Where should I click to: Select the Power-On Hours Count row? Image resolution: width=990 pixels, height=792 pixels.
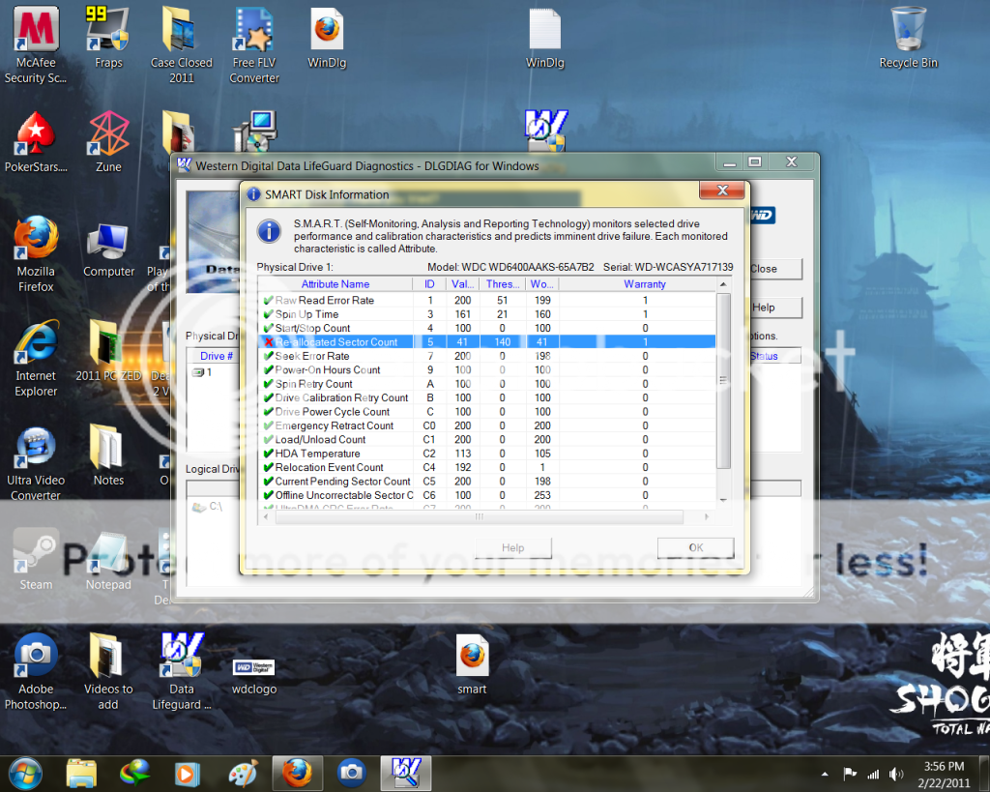click(x=487, y=370)
